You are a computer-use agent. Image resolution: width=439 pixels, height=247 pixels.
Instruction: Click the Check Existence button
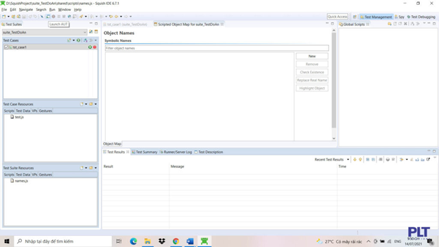312,72
